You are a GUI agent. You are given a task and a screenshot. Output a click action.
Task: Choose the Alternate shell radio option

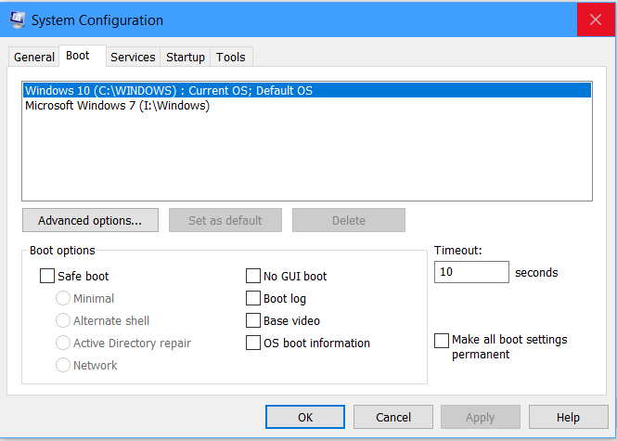[x=63, y=320]
